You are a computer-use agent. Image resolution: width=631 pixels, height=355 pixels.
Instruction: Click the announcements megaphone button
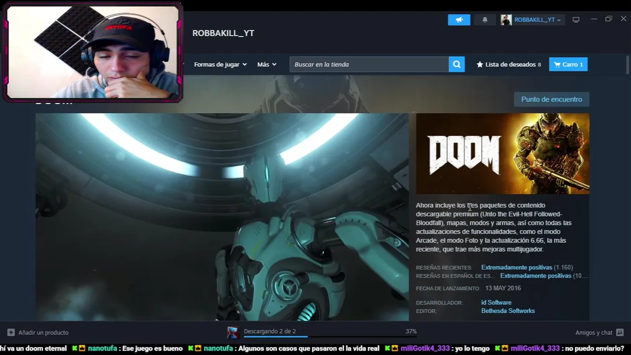click(459, 20)
